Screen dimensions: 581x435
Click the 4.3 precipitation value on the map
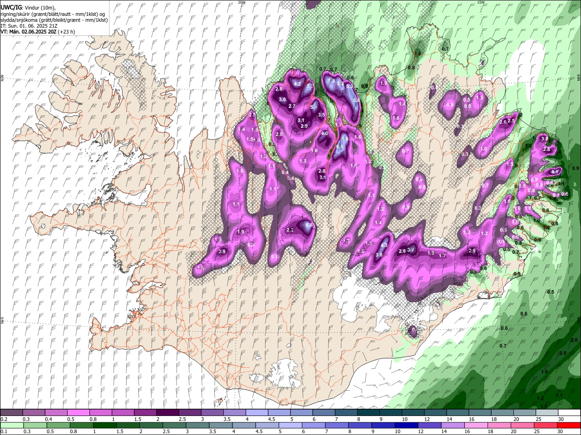384,245
